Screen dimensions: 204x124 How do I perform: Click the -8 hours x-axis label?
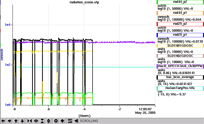click(x=14, y=109)
